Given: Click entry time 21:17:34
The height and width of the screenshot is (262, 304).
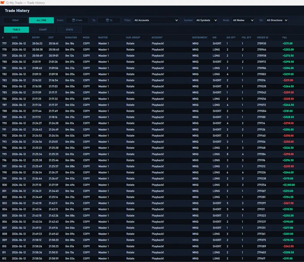Looking at the screenshot, I should (x=37, y=105).
